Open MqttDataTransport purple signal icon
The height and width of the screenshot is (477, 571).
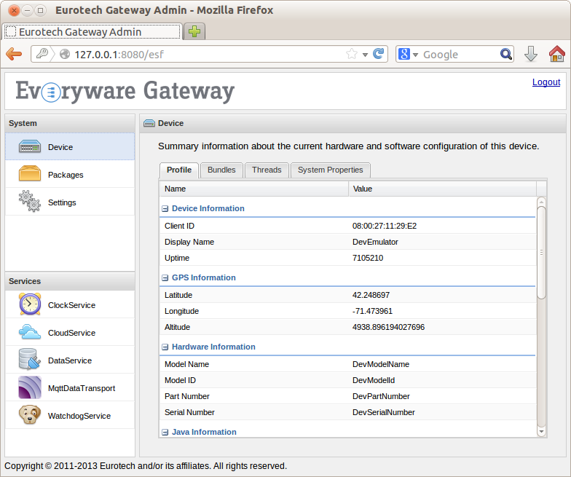(x=30, y=387)
